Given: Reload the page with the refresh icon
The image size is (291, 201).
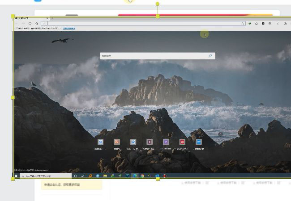Looking at the screenshot, I should (x=30, y=24).
